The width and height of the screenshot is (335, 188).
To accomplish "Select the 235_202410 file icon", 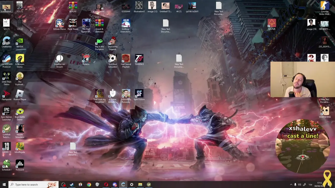I will (325, 42).
